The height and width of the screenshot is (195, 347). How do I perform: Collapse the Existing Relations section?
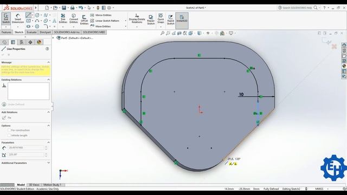pyautogui.click(x=48, y=80)
